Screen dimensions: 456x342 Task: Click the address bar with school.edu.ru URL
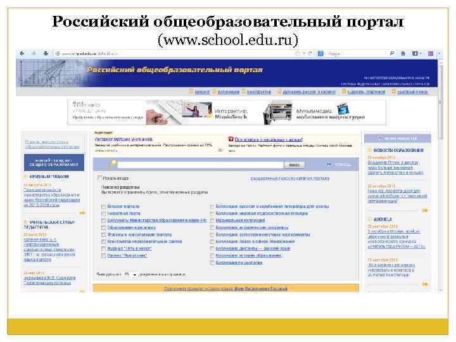(x=175, y=53)
